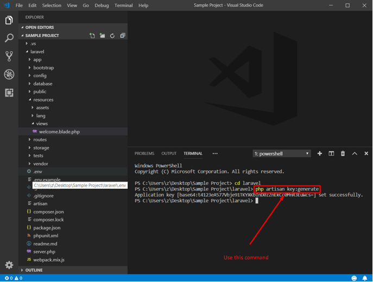
Task: Expand the vendor folder
Action: (73, 163)
